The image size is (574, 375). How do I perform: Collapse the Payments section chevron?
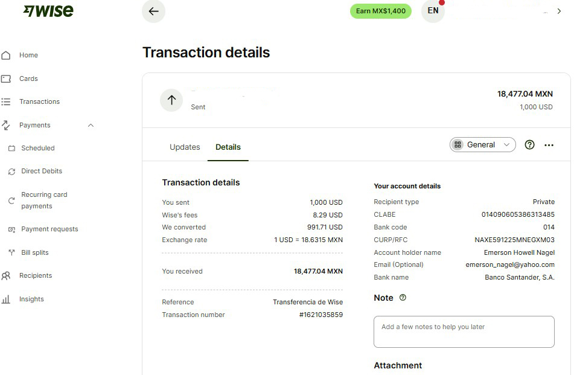[x=91, y=126]
